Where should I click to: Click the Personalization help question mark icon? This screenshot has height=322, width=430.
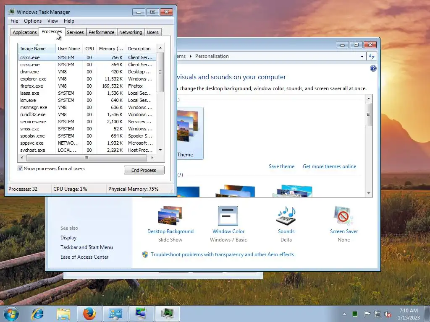click(373, 68)
